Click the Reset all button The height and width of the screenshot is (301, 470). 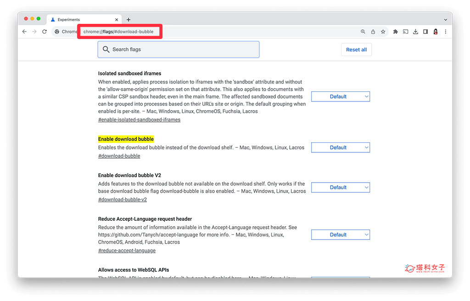click(x=356, y=50)
